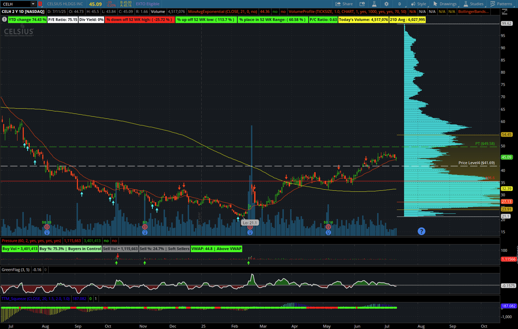Click the 27.13 red price axis tag
This screenshot has height=329, width=518.
(x=506, y=201)
